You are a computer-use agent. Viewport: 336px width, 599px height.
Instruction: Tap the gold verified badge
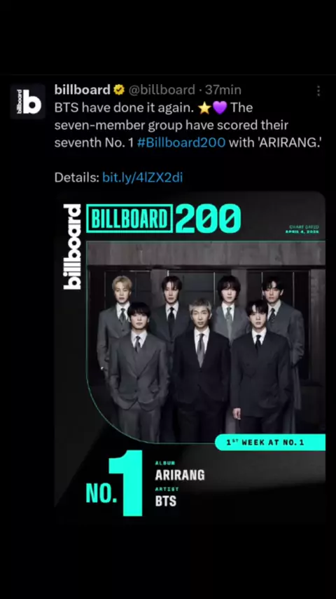(x=119, y=90)
